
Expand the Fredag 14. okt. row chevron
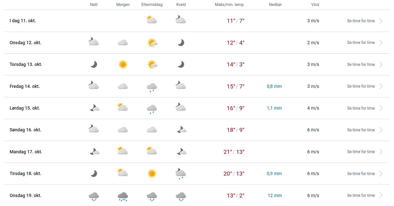click(x=381, y=86)
